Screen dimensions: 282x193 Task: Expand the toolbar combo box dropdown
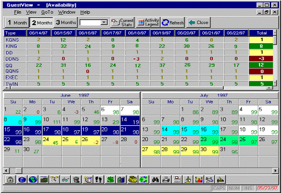(x=104, y=23)
